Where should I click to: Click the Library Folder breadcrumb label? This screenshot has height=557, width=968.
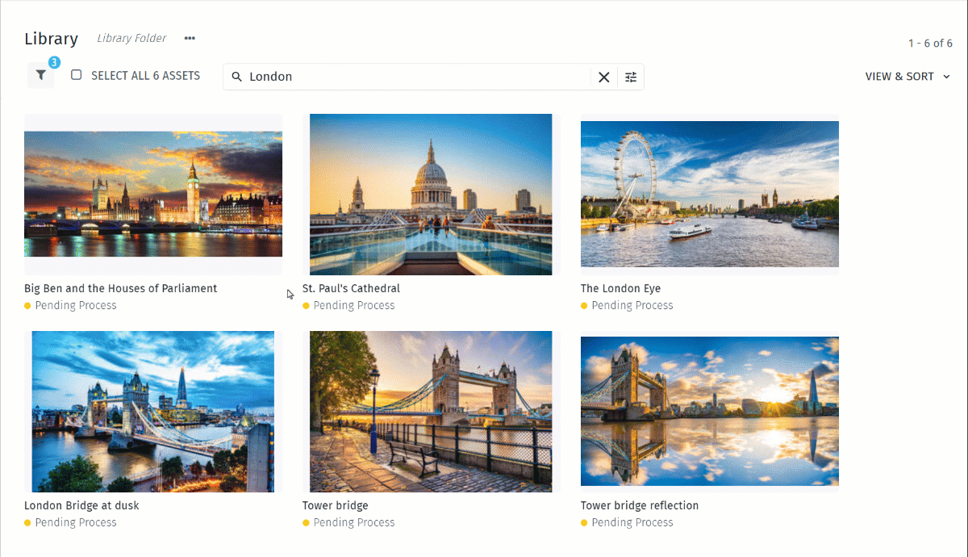pos(131,38)
